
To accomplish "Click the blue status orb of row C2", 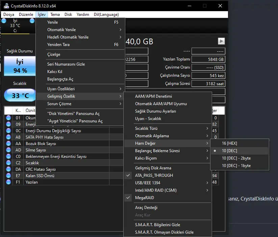I will click(x=8, y=163).
